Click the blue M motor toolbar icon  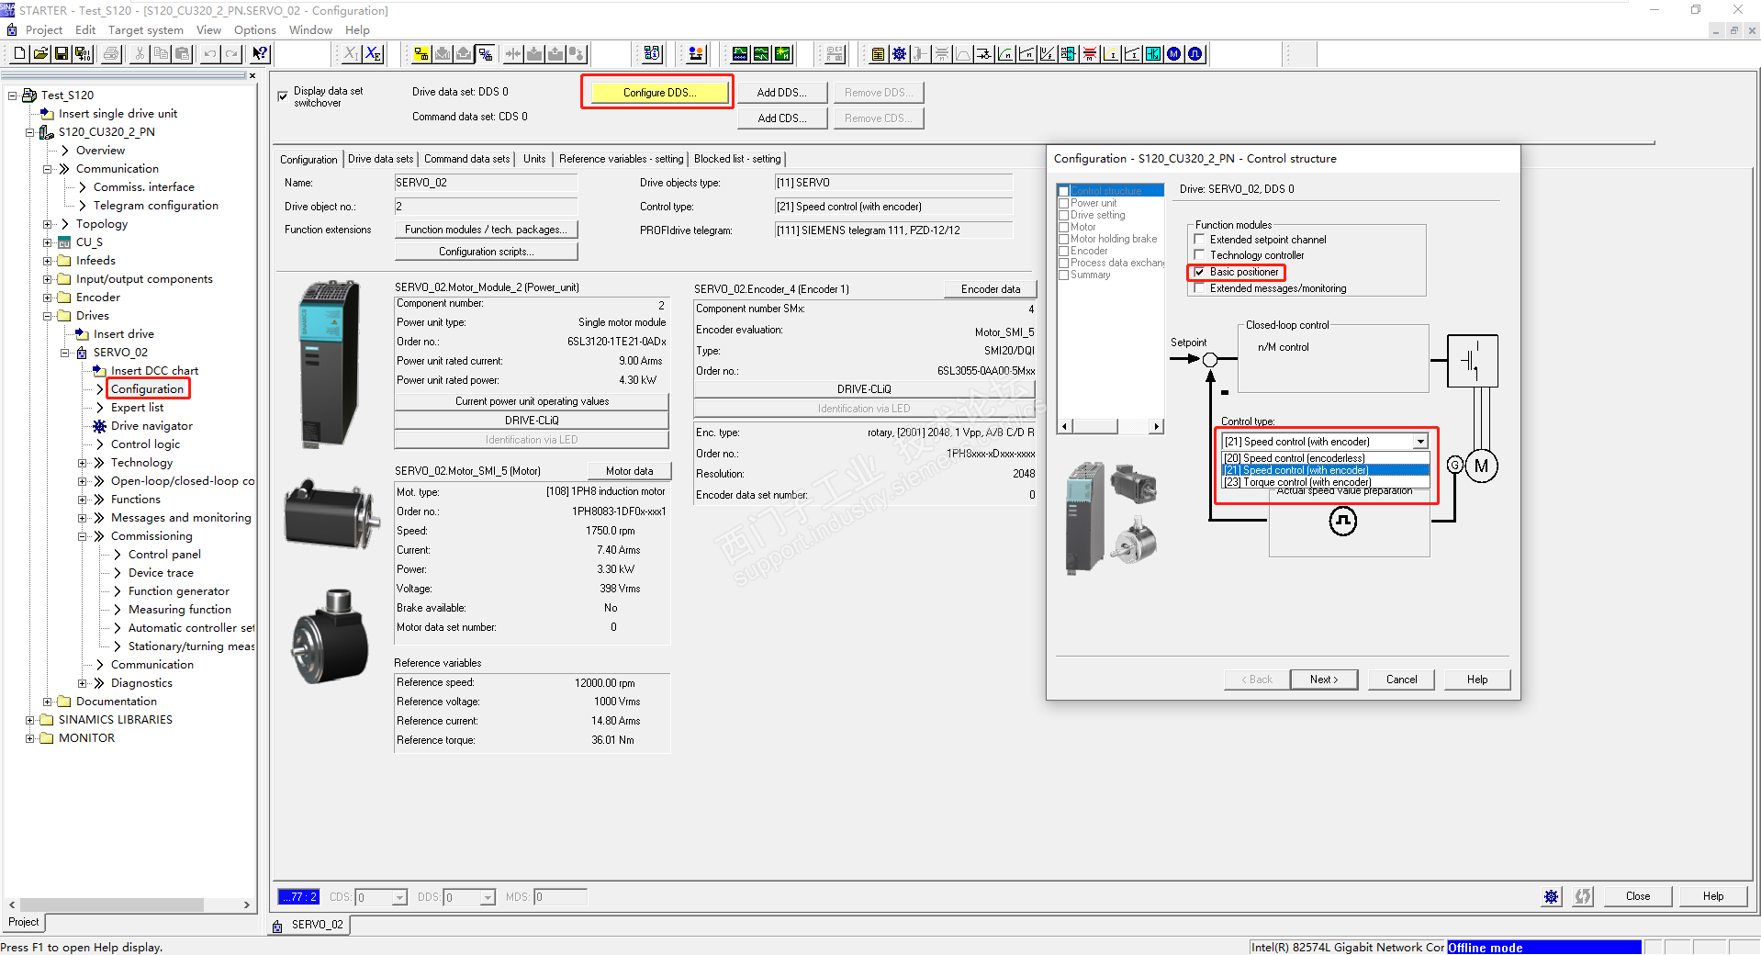(1174, 54)
